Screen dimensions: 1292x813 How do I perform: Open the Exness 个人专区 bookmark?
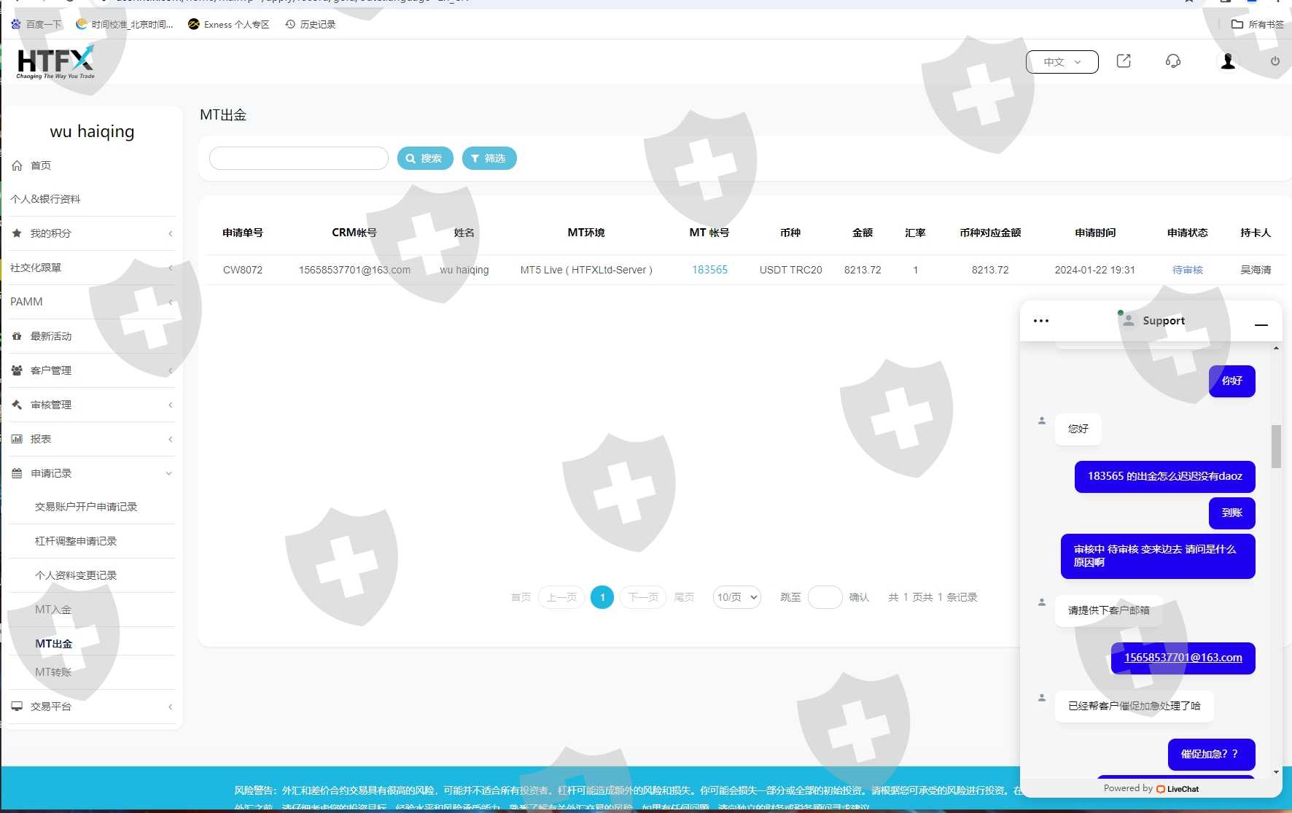click(229, 24)
